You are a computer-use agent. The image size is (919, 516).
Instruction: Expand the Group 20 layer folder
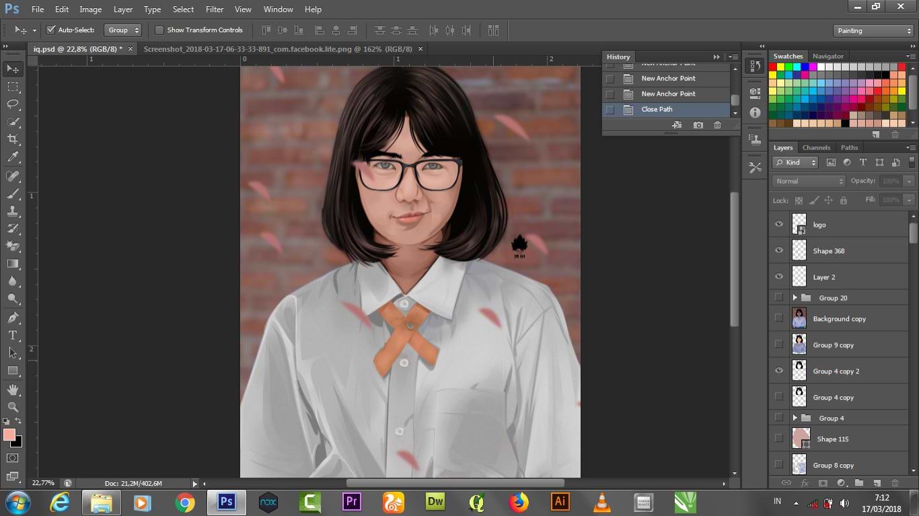[x=795, y=297]
